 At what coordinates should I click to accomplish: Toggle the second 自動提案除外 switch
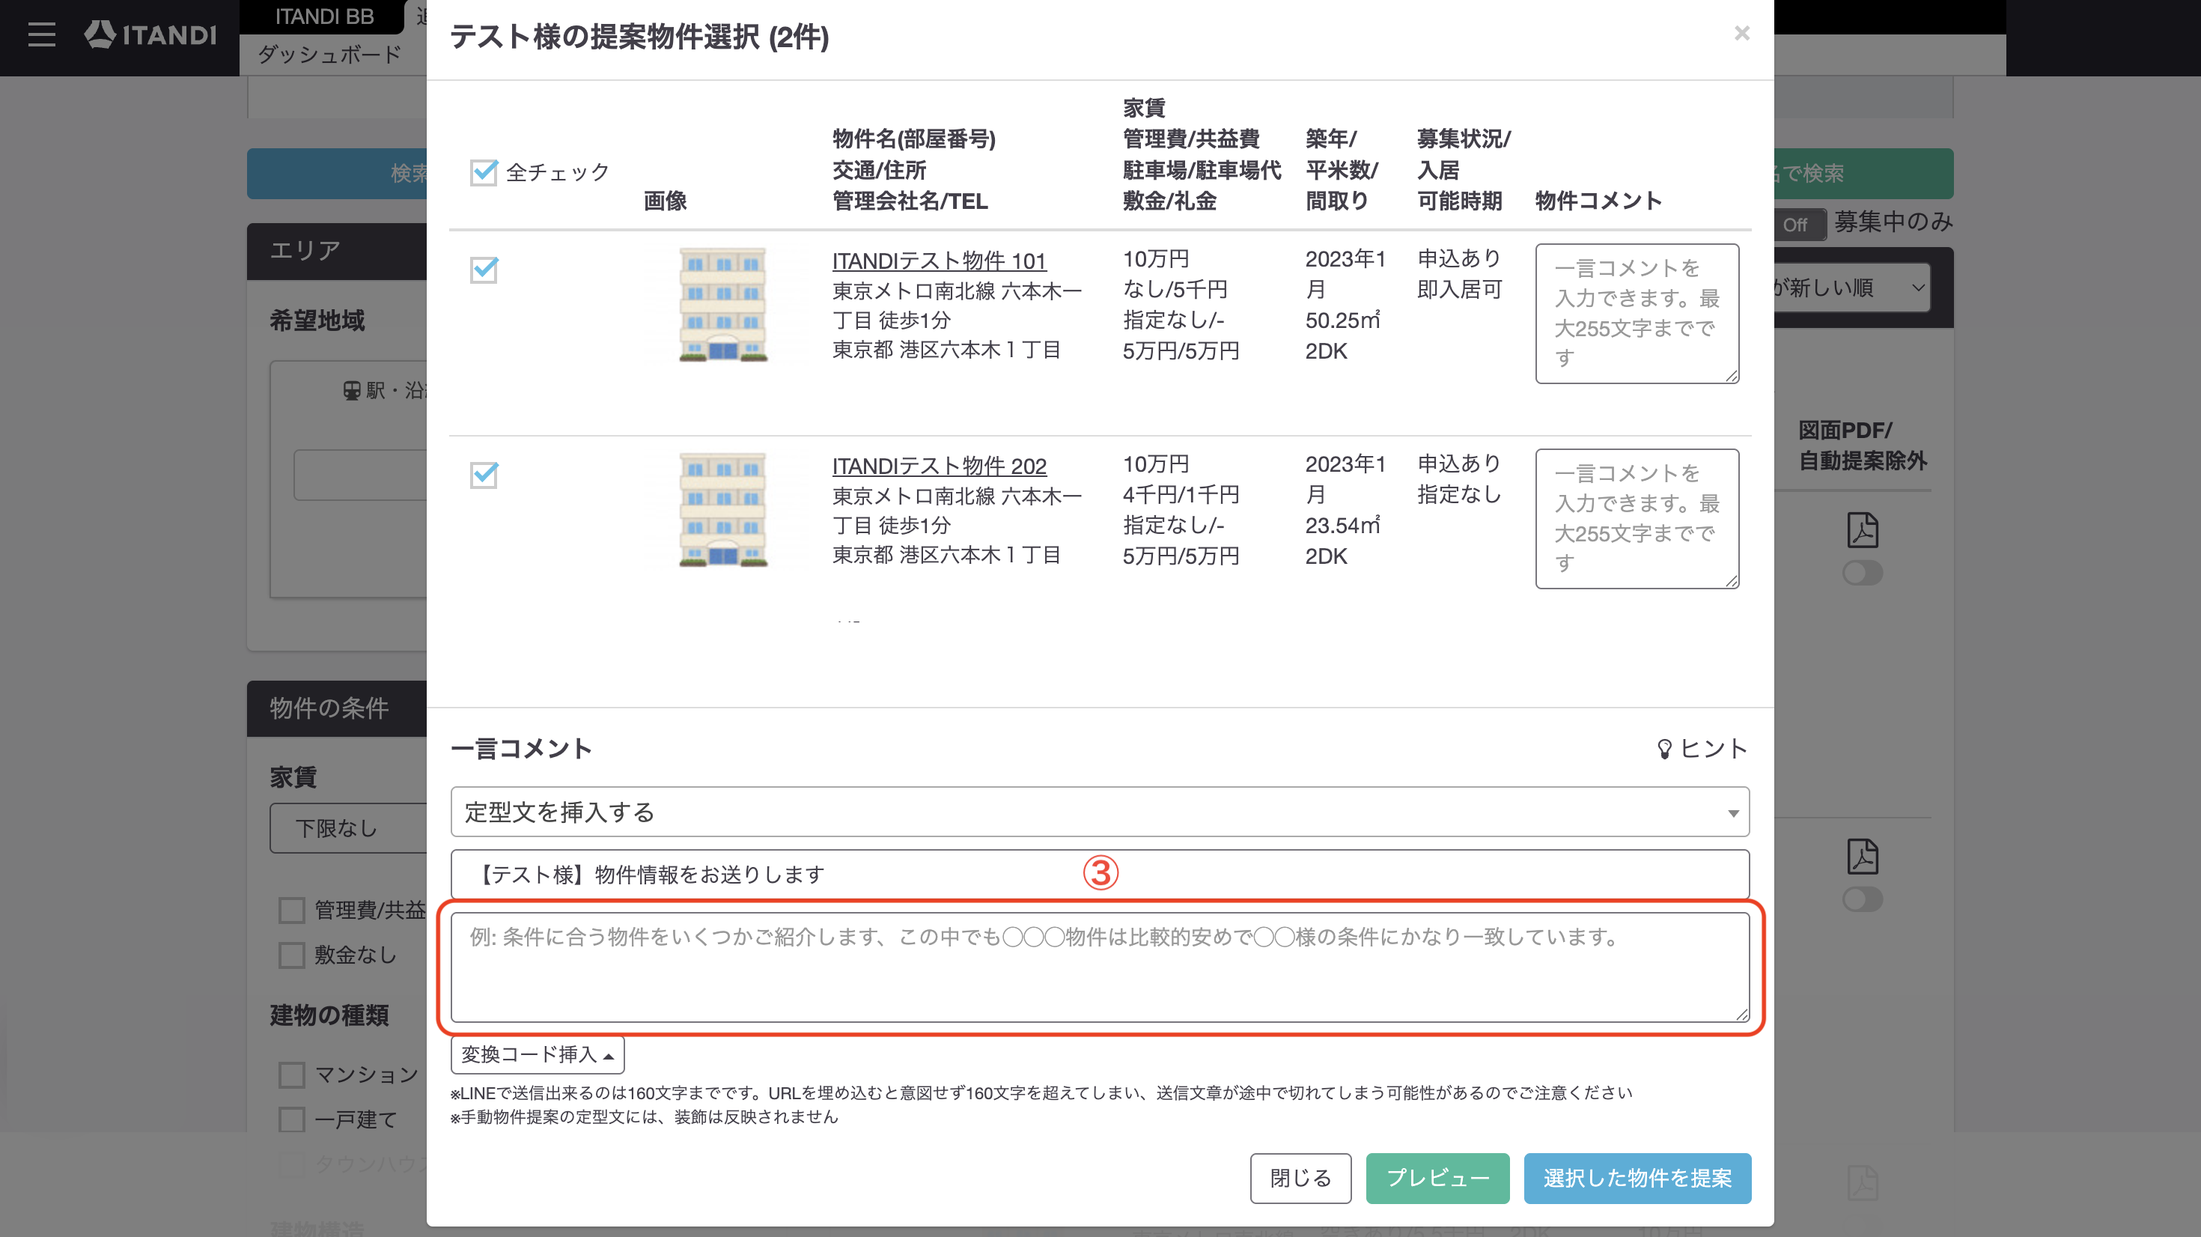click(1863, 899)
